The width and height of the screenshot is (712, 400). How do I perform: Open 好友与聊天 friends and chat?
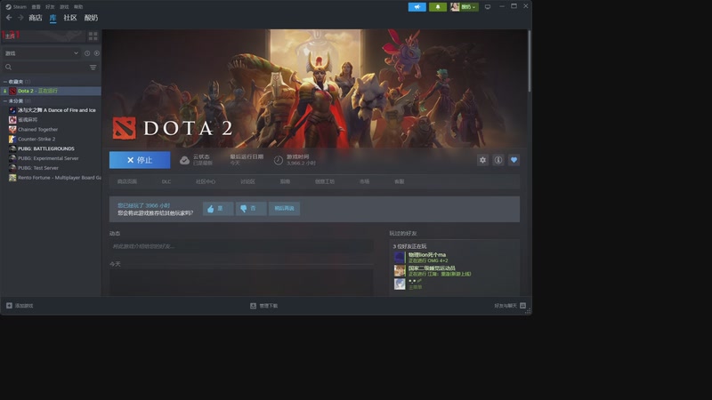pos(510,306)
